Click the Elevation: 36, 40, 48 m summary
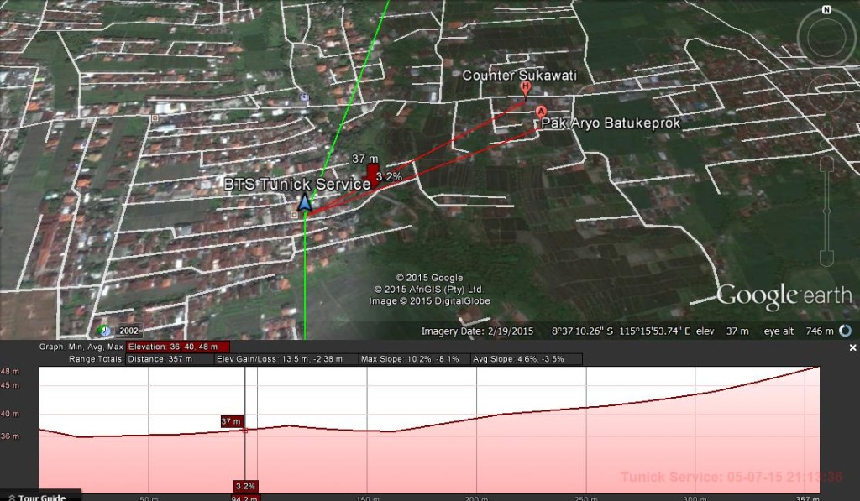Image resolution: width=860 pixels, height=501 pixels. 178,347
